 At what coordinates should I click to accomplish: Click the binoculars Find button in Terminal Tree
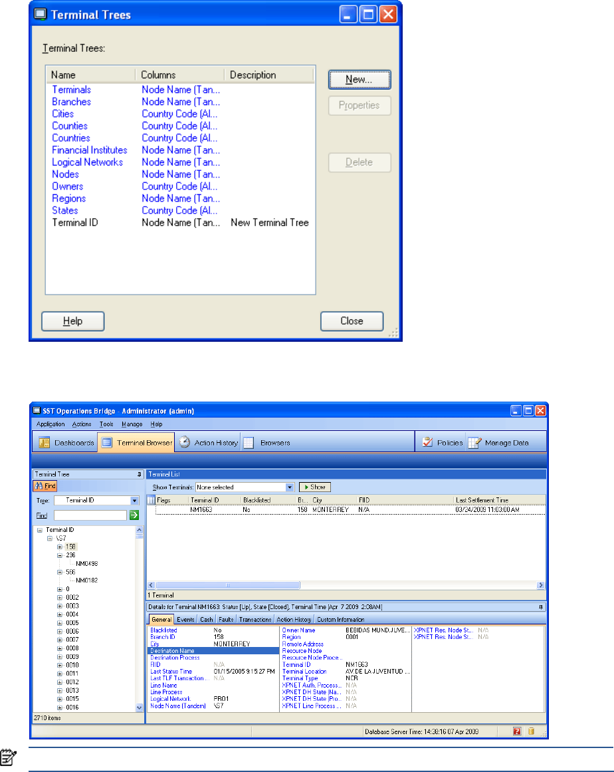(x=45, y=486)
